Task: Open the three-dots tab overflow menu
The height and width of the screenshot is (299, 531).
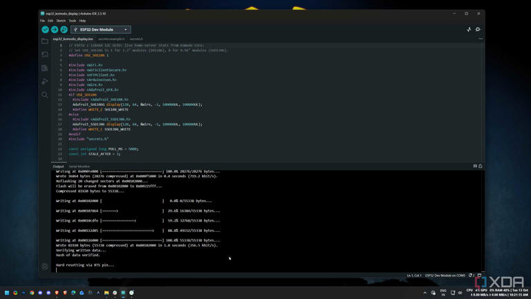Action: click(481, 39)
